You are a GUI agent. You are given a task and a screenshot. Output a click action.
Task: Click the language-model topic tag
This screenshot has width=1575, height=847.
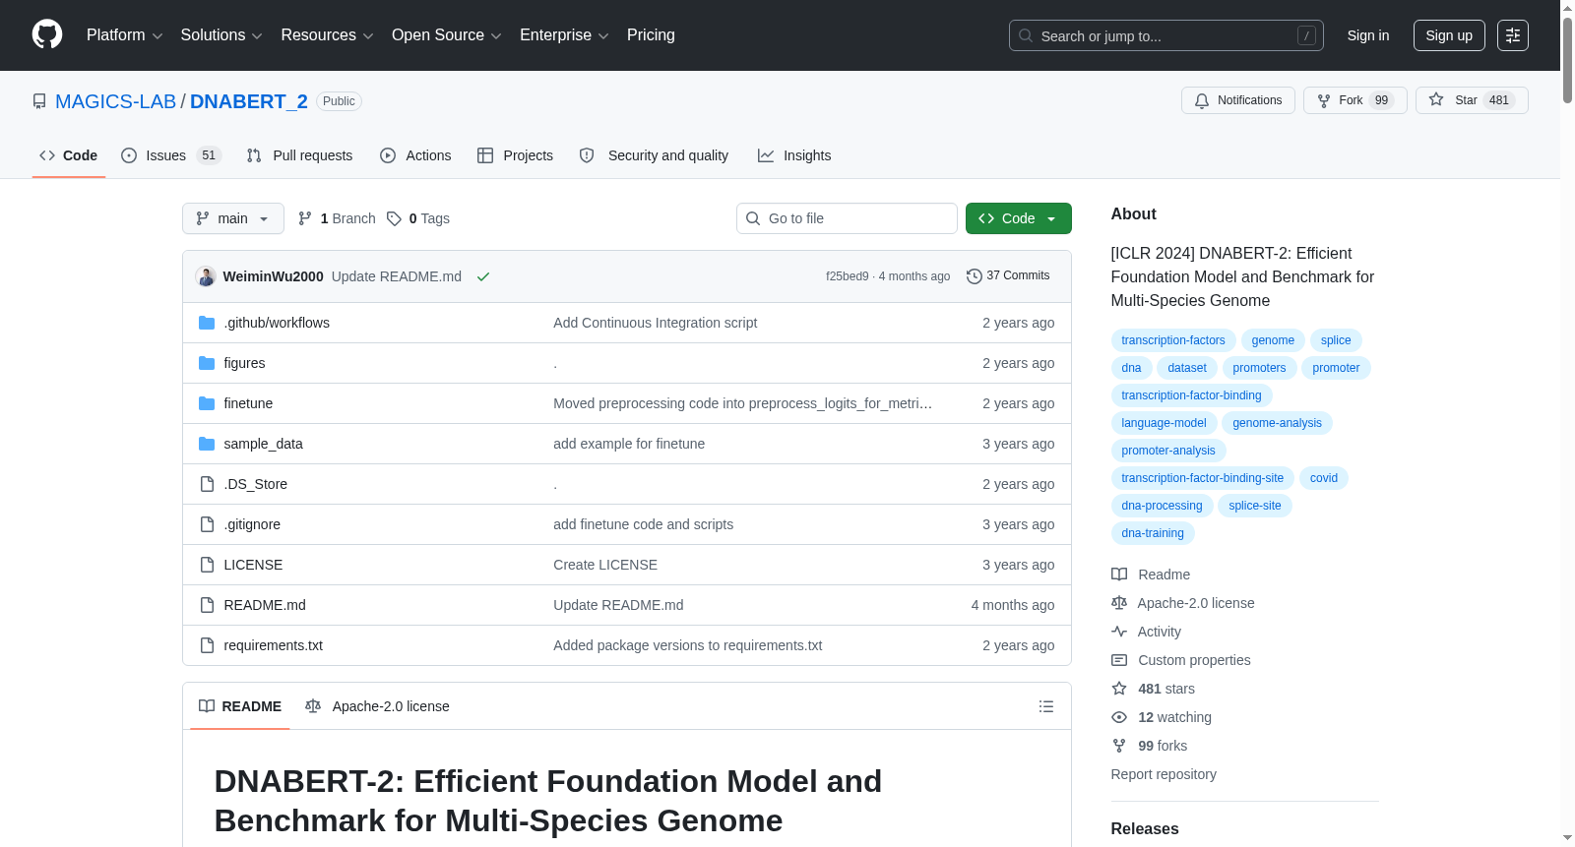click(1164, 423)
